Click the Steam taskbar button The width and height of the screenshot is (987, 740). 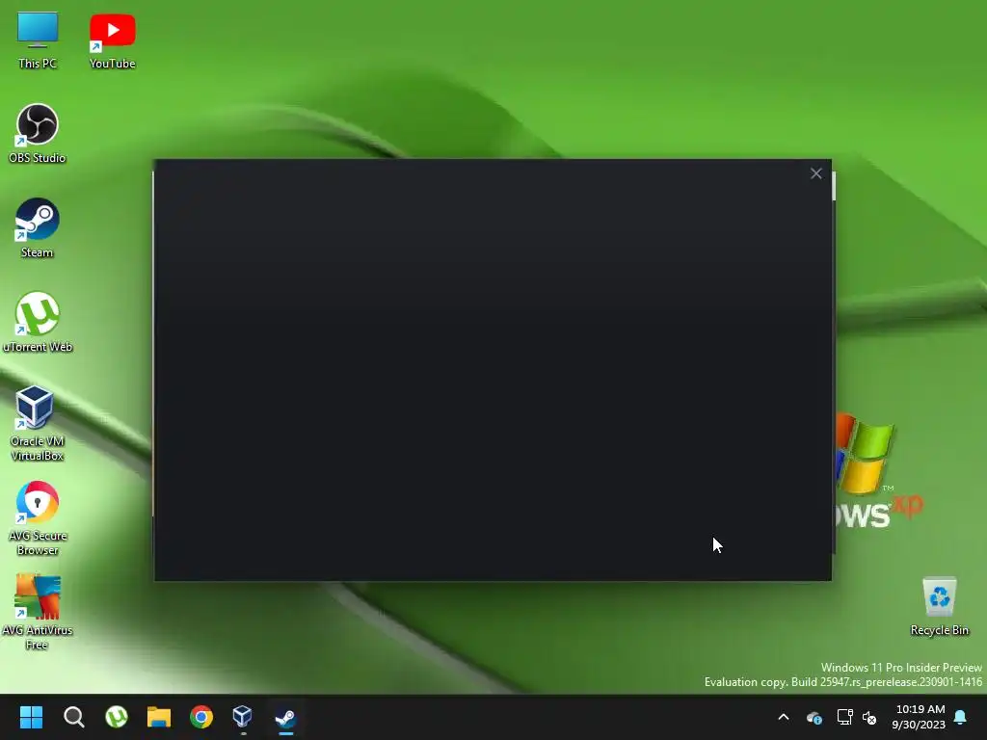click(x=285, y=717)
